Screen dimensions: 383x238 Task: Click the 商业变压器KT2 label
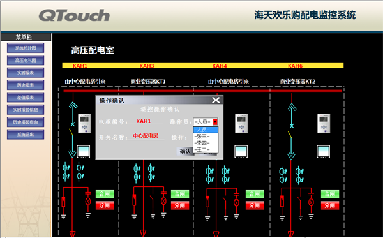[297, 82]
